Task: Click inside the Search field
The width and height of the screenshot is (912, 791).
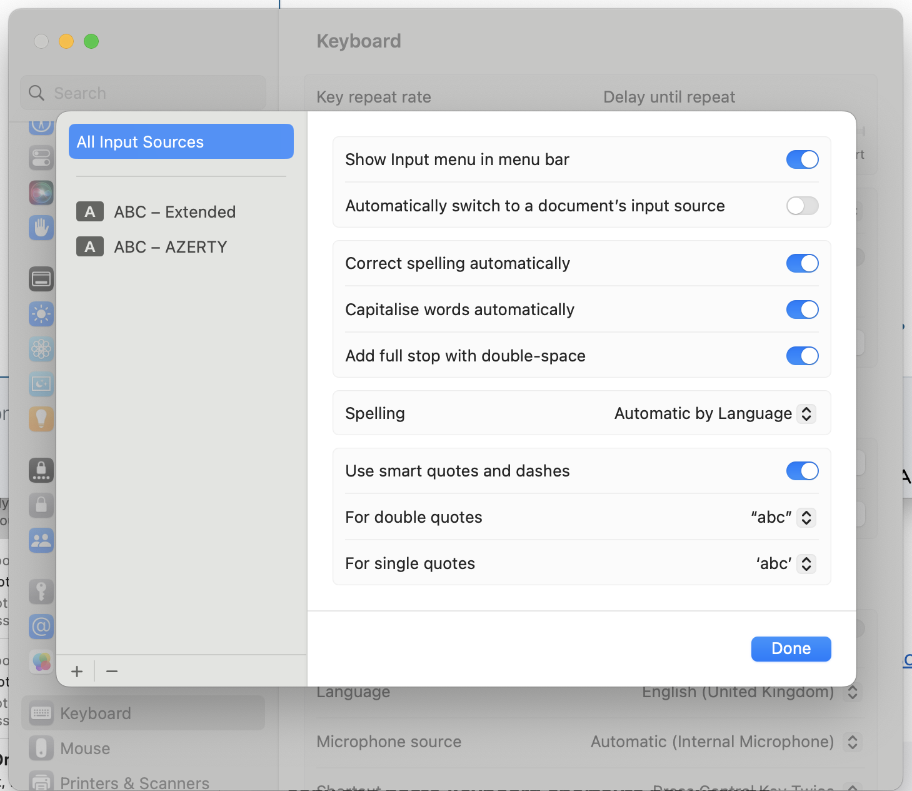Action: pos(144,93)
